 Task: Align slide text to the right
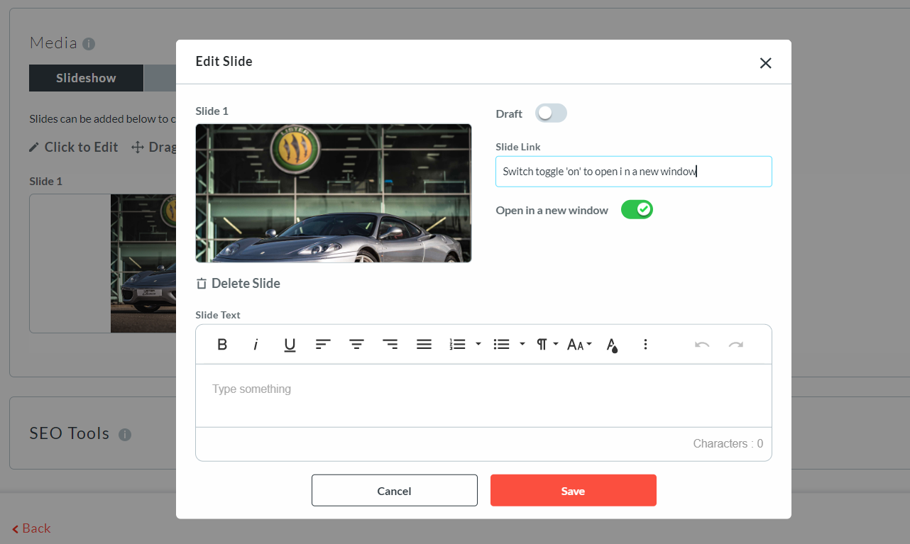(390, 345)
